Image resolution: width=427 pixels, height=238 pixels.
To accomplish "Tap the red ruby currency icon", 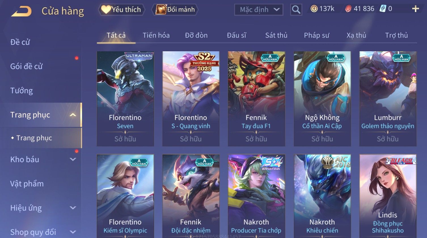I will pos(348,9).
